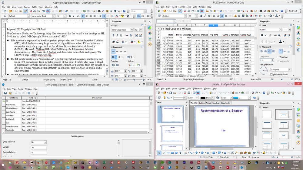
Task: Click the Help question mark icon in Writer
Action: (x=124, y=11)
